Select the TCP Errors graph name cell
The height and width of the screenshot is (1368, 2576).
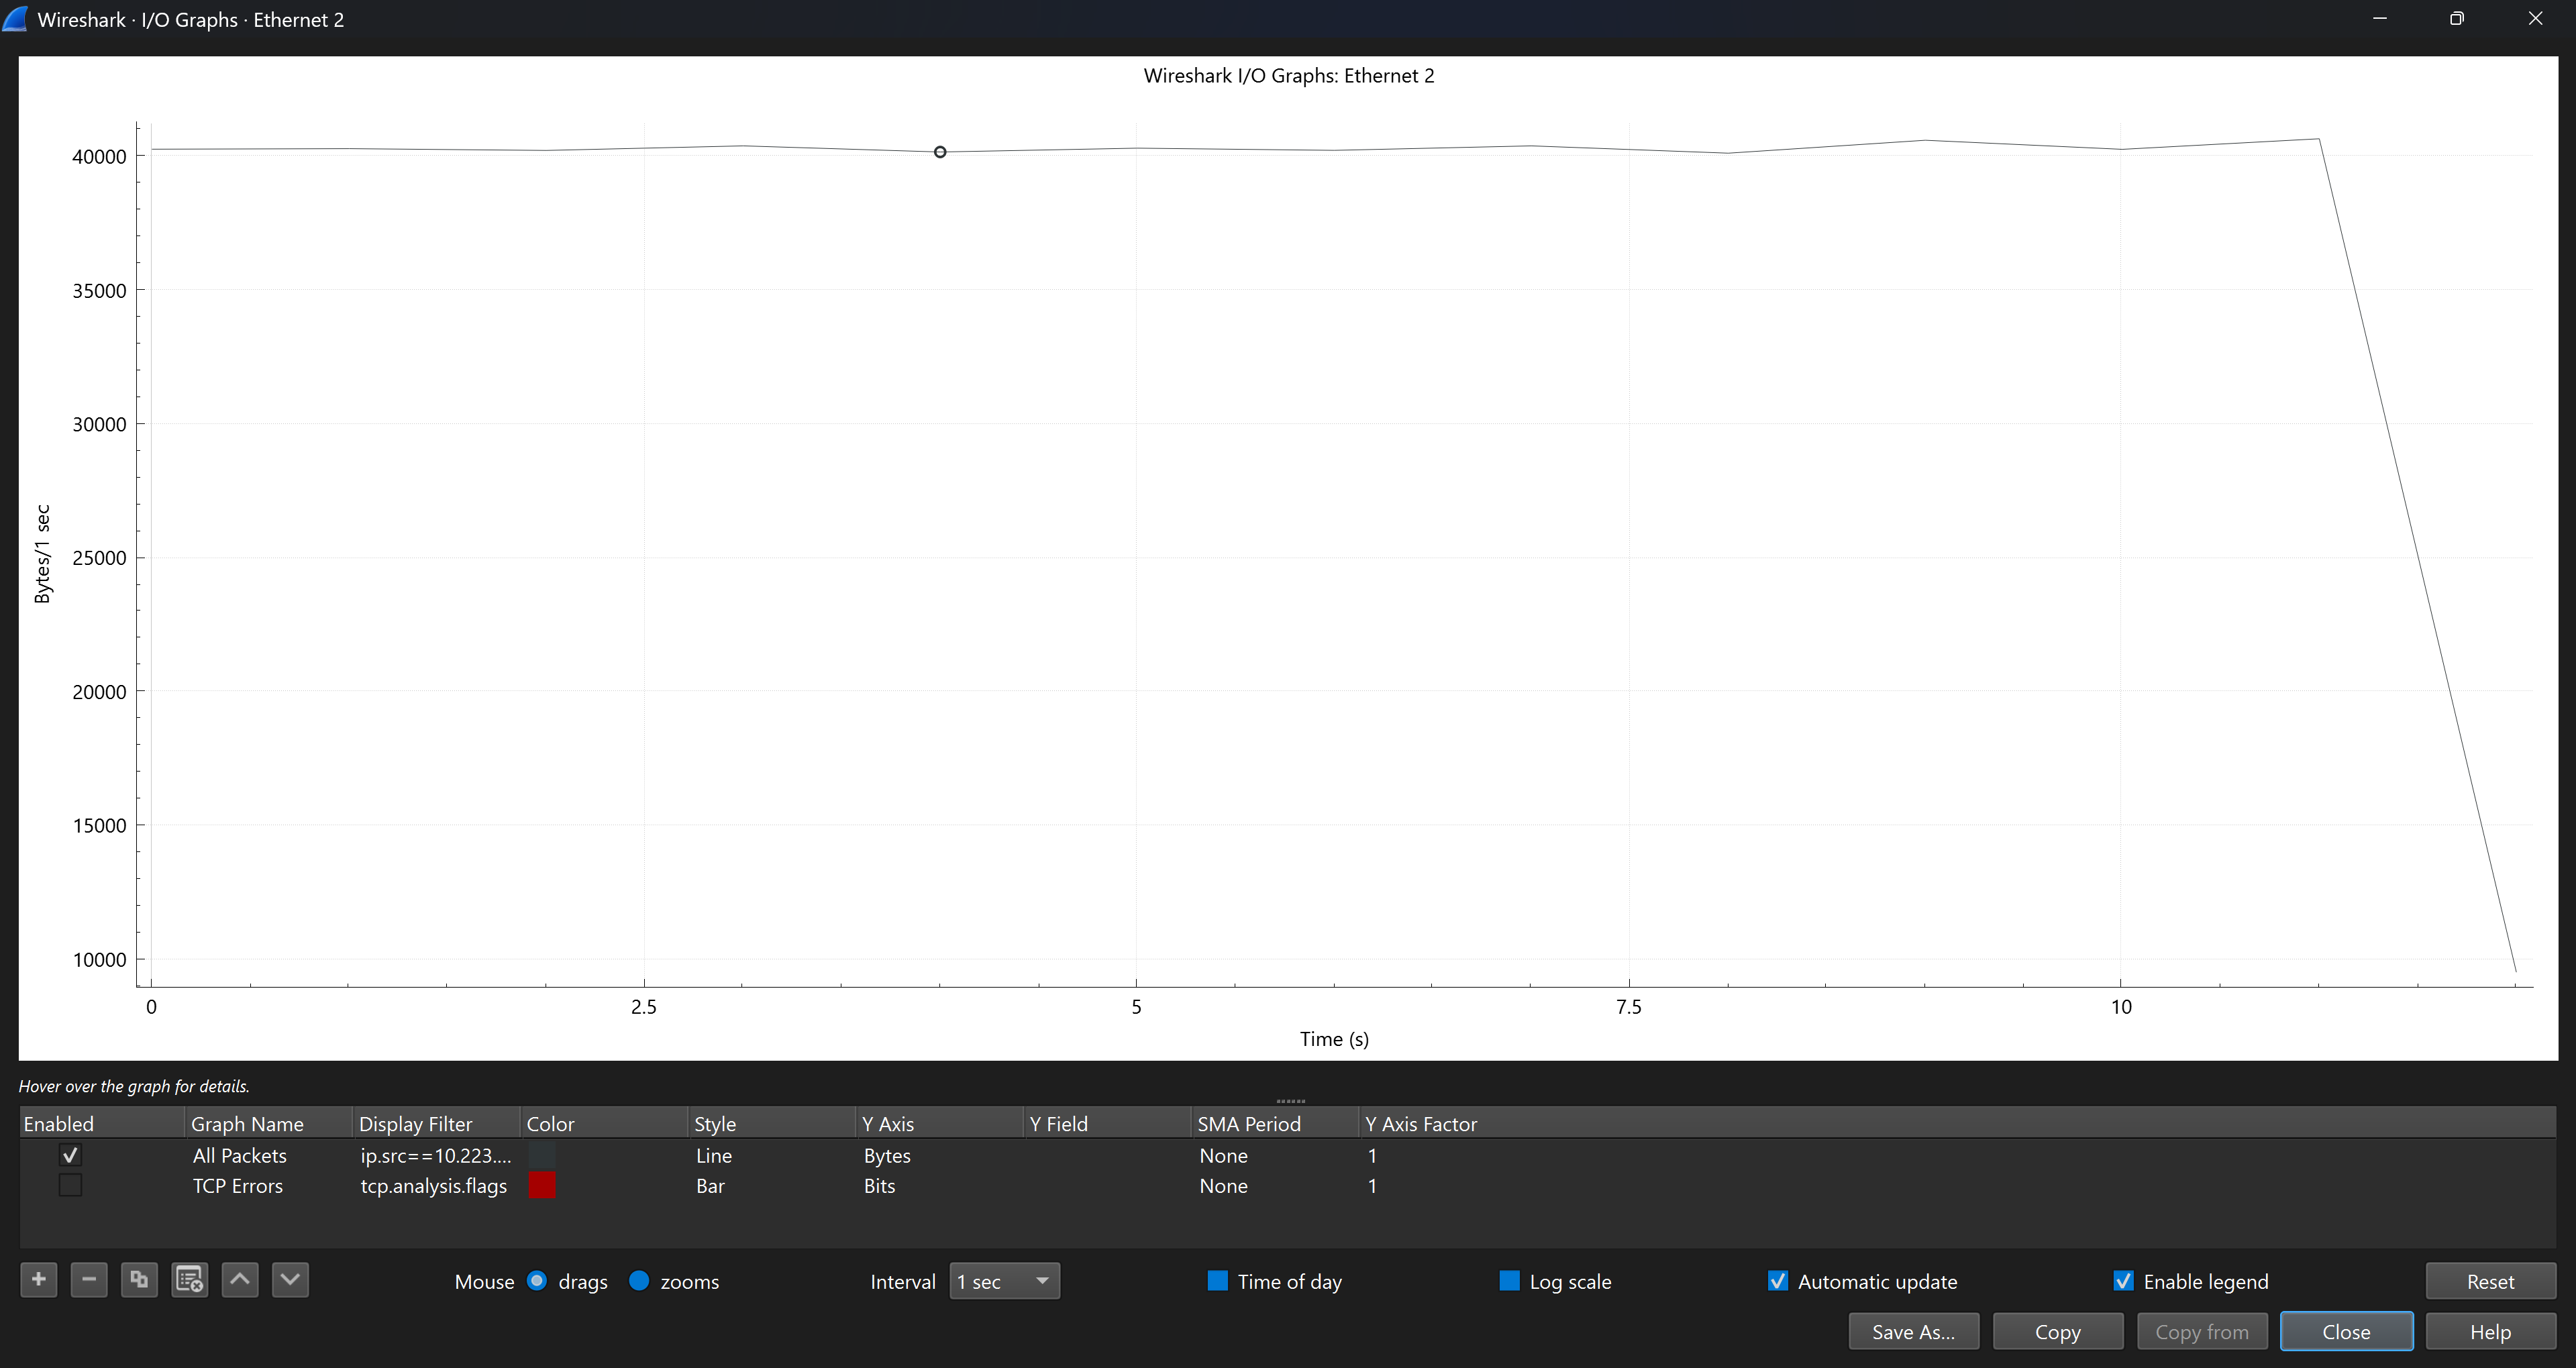tap(238, 1185)
